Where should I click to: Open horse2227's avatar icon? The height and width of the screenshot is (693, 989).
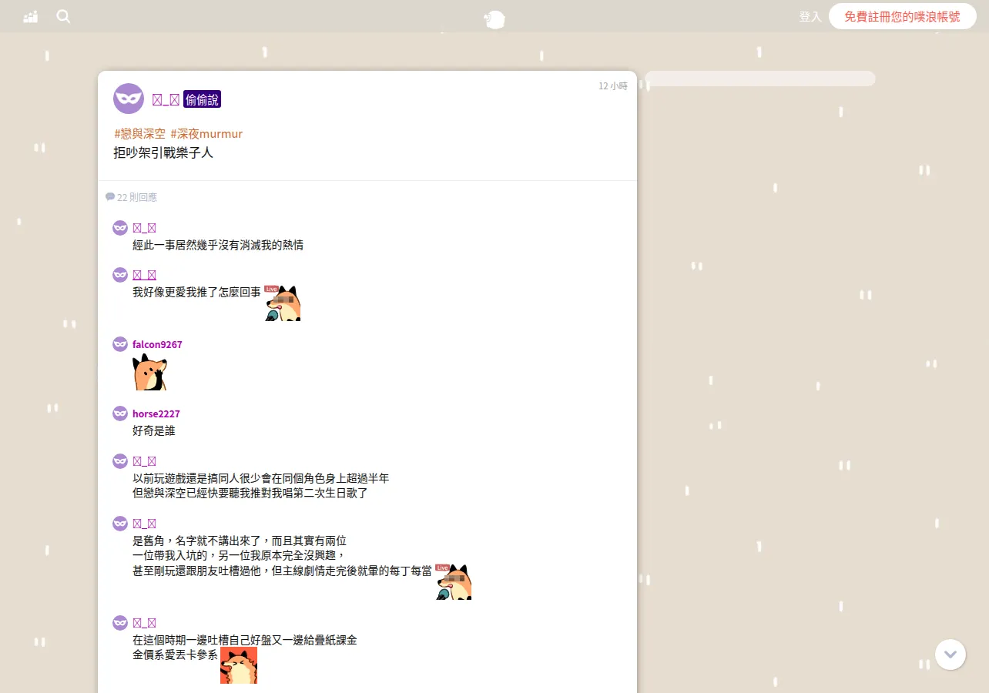click(x=120, y=413)
